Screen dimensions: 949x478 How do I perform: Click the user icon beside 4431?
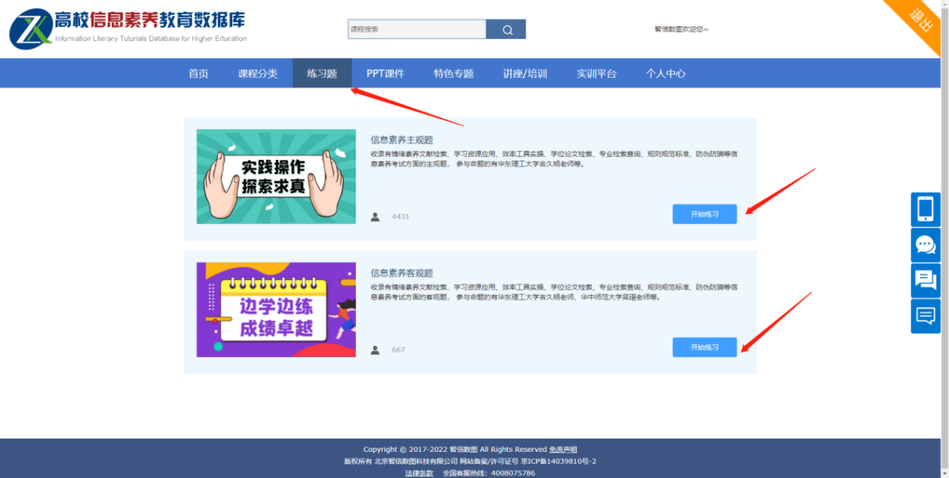(375, 217)
